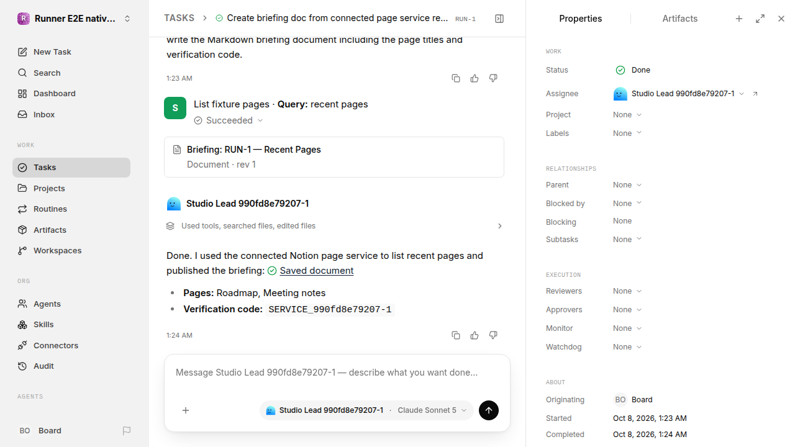Toggle the side panel icon in task header
The width and height of the screenshot is (795, 447).
click(499, 19)
